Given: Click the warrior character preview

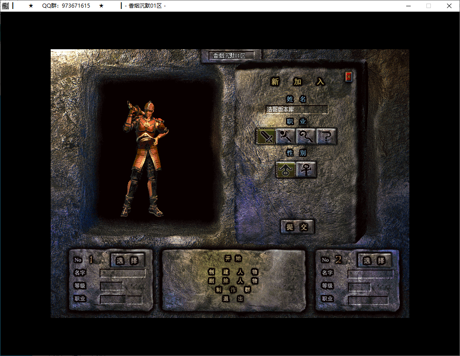Looking at the screenshot, I should 146,159.
